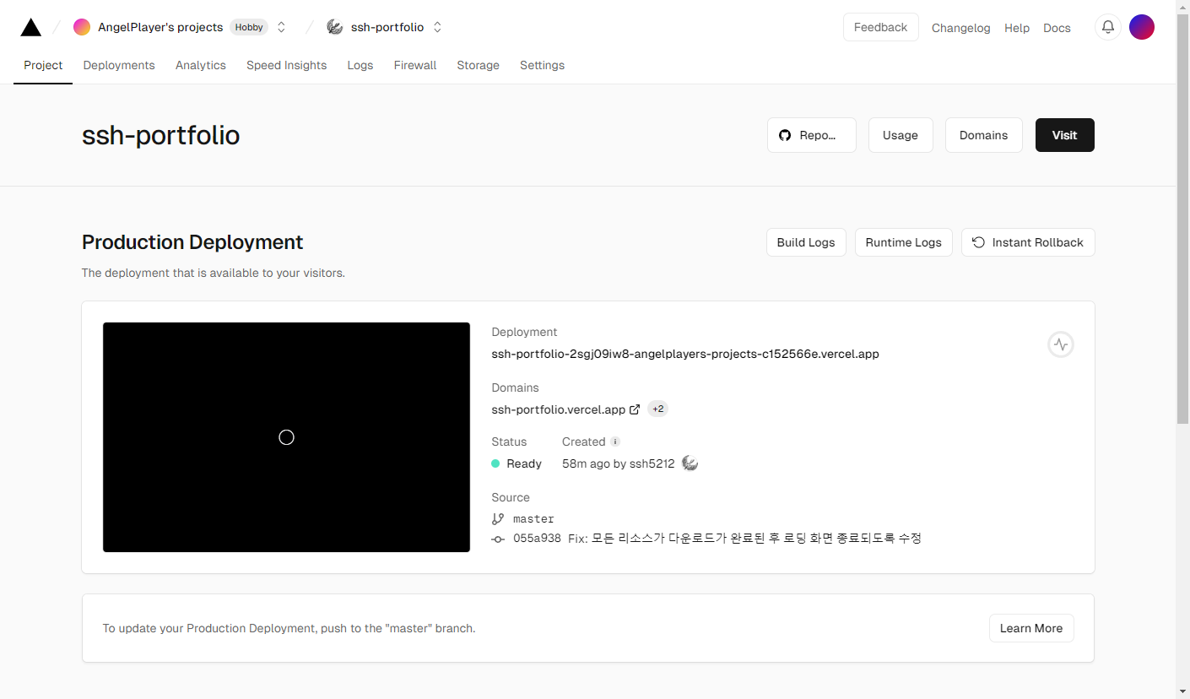This screenshot has width=1190, height=699.
Task: Click the Vercel triangle logo
Action: tap(31, 27)
